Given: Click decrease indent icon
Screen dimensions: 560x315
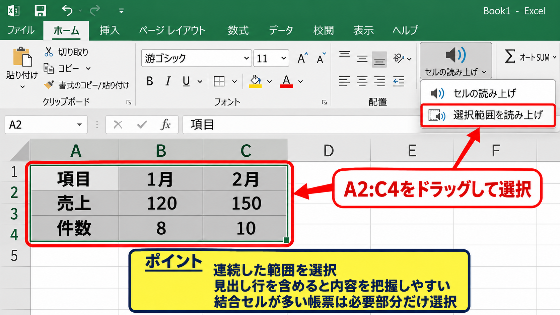Looking at the screenshot, I should tap(399, 81).
